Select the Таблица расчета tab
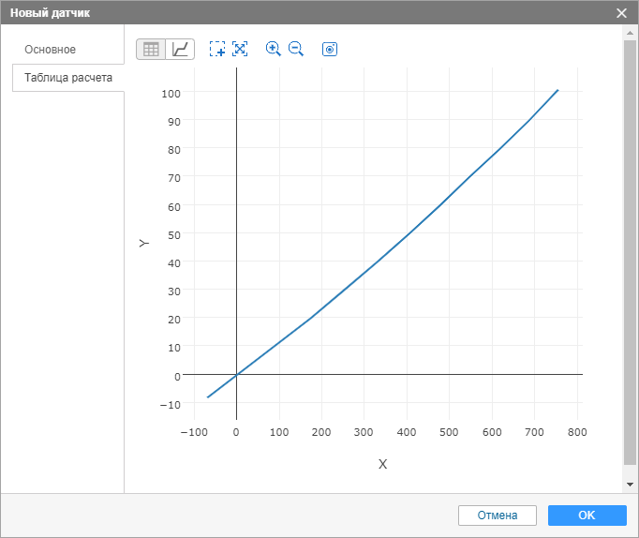The image size is (639, 538). click(x=68, y=78)
